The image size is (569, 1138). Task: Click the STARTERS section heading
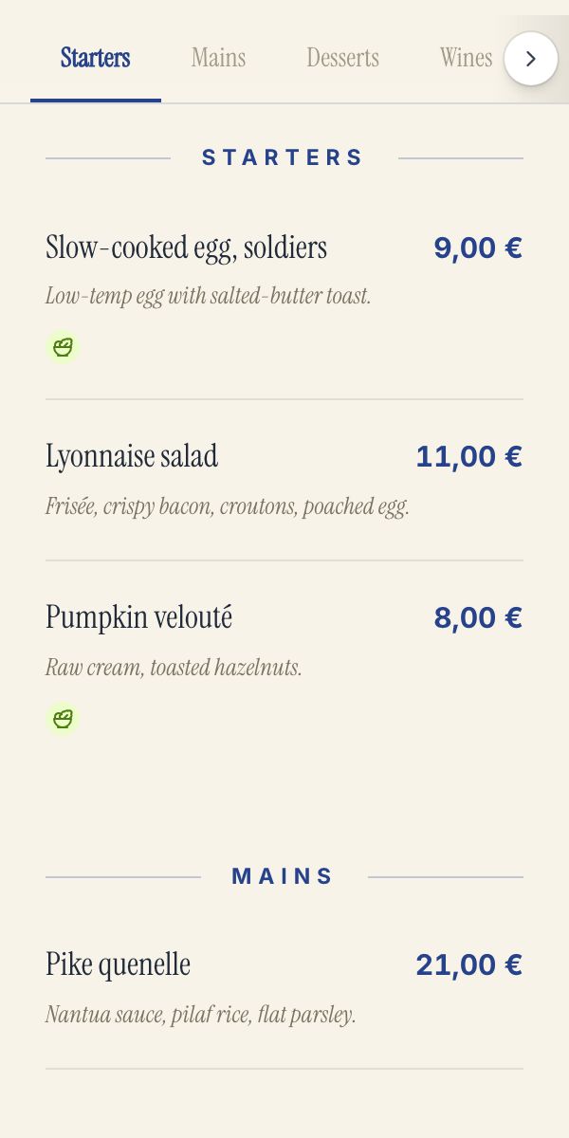[x=284, y=157]
